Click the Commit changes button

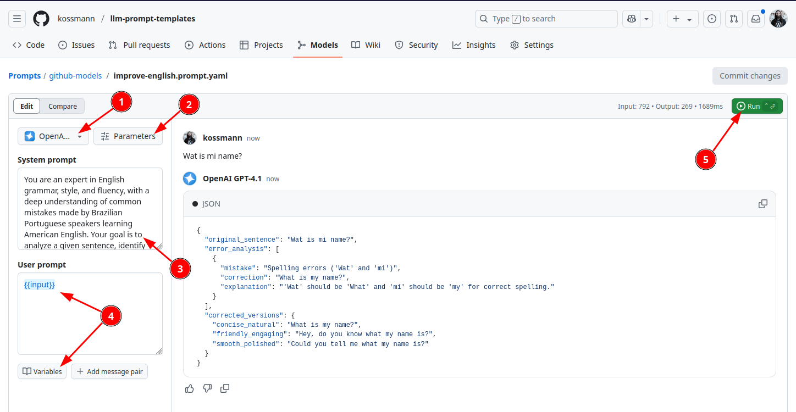[750, 76]
